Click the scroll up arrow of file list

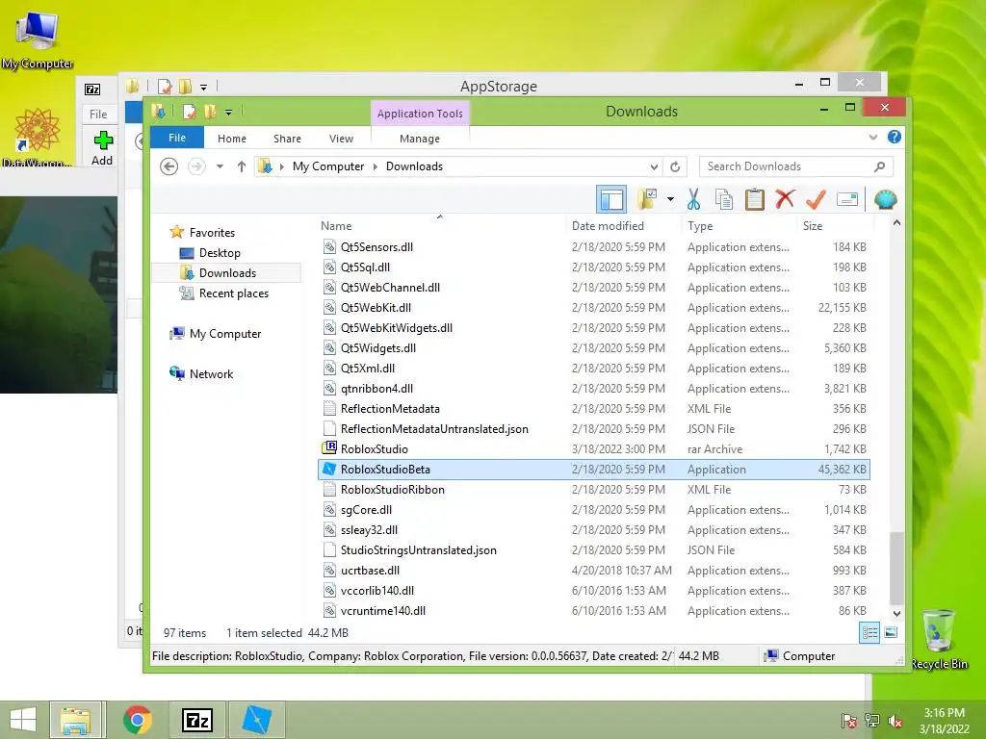point(896,223)
